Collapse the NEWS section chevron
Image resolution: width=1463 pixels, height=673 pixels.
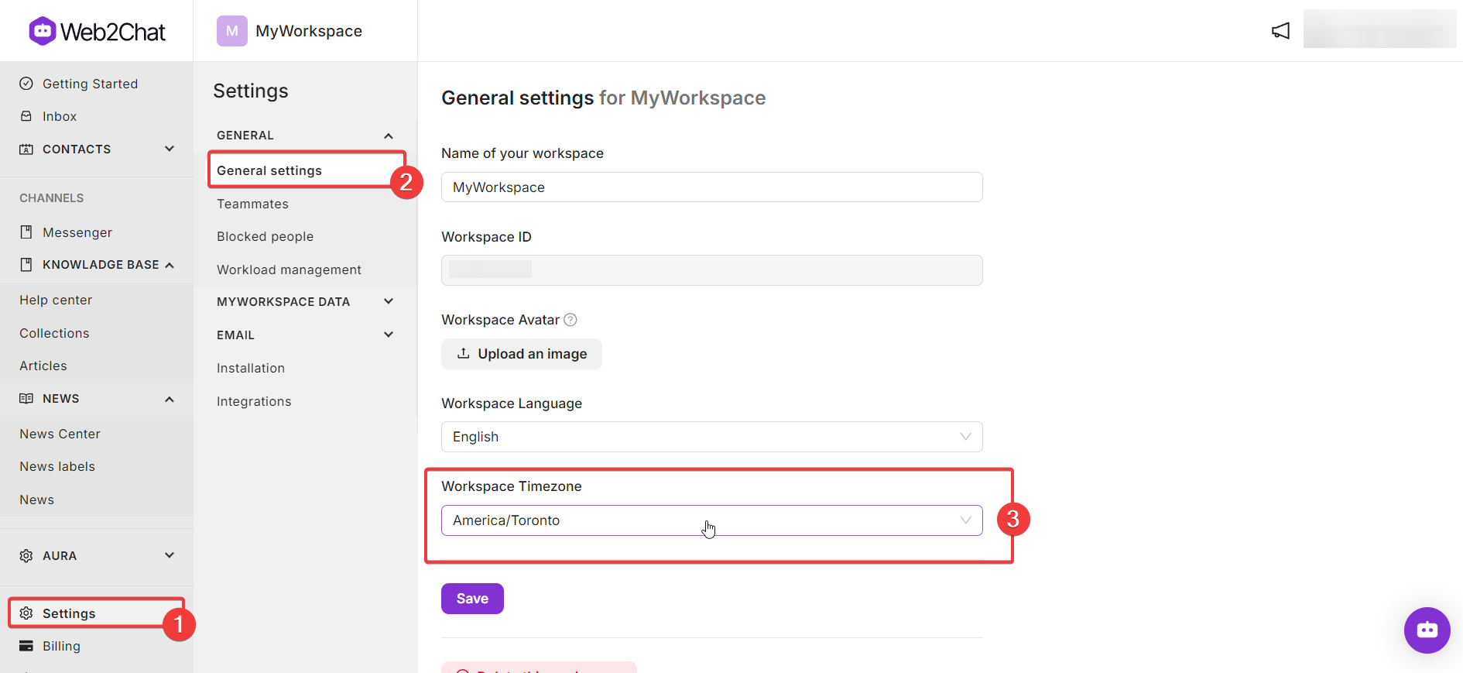click(170, 399)
